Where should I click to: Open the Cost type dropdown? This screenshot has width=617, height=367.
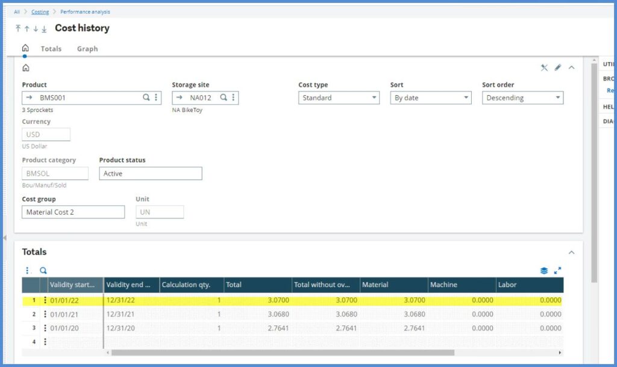tap(339, 97)
